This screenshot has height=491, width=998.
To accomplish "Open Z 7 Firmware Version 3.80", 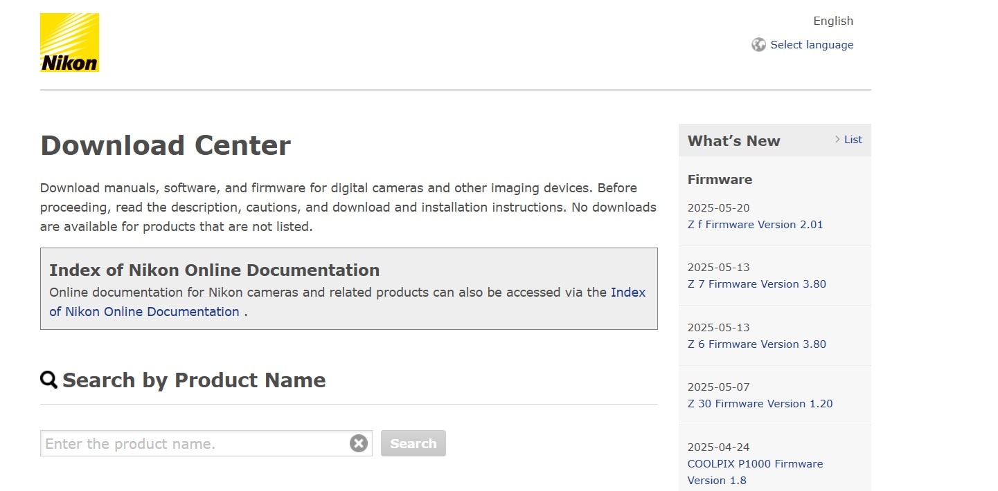I will [756, 284].
